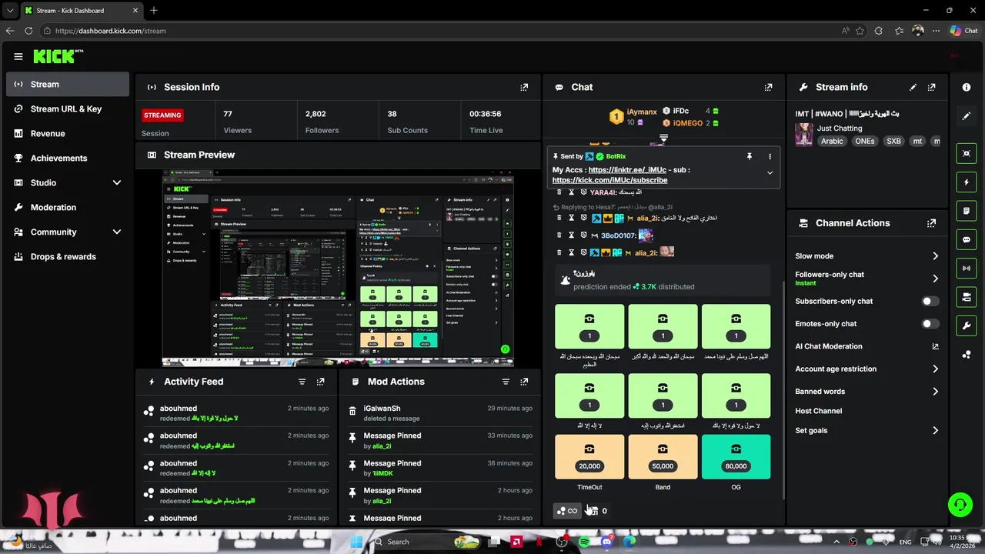Collapse the chat leaderboard arrow
985x554 pixels.
[663, 139]
